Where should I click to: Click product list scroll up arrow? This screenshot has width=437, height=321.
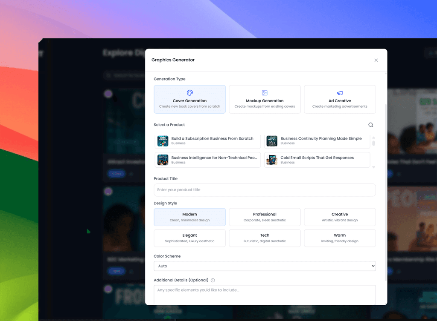point(373,138)
